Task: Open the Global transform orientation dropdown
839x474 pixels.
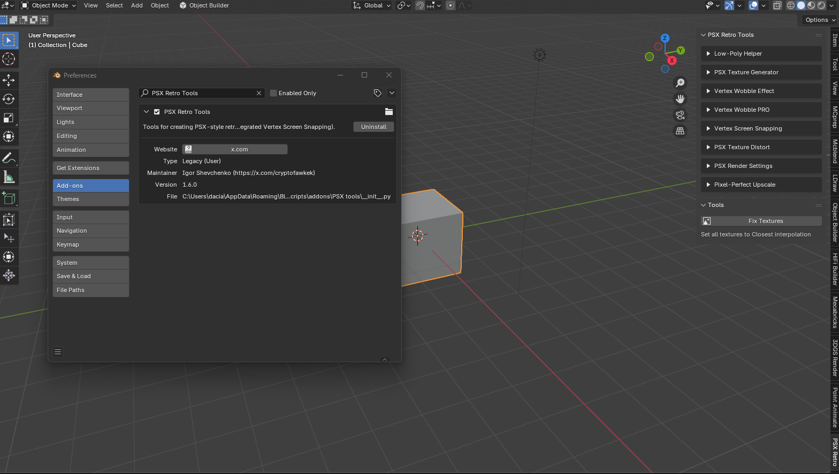Action: (371, 5)
